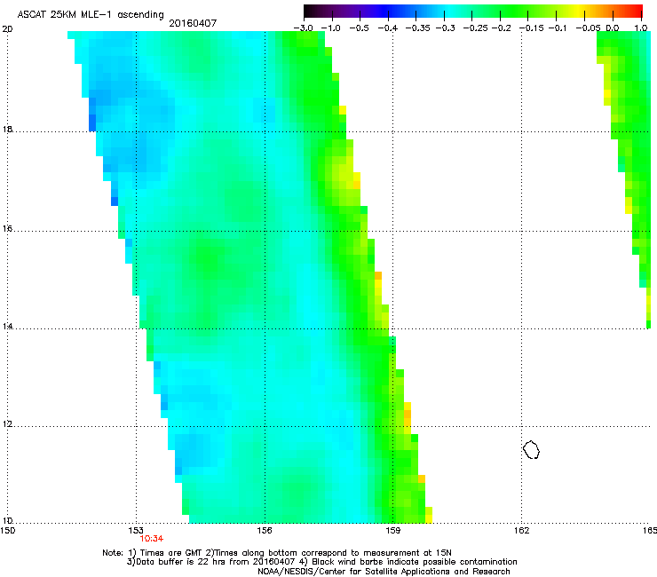The width and height of the screenshot is (657, 577).
Task: Click the latitude label 18
Action: (x=7, y=129)
